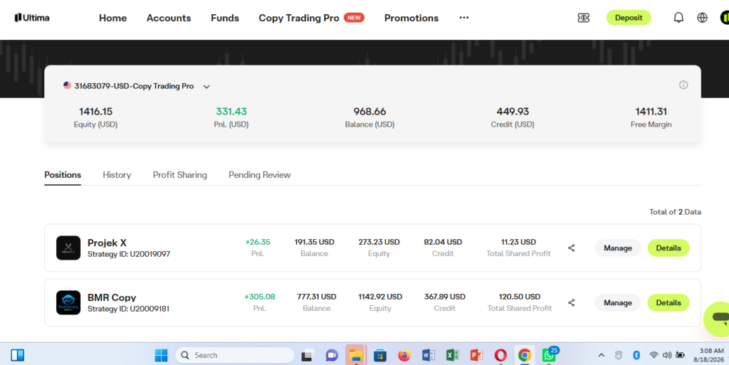Click the Ultima logo
729x365 pixels.
(31, 18)
